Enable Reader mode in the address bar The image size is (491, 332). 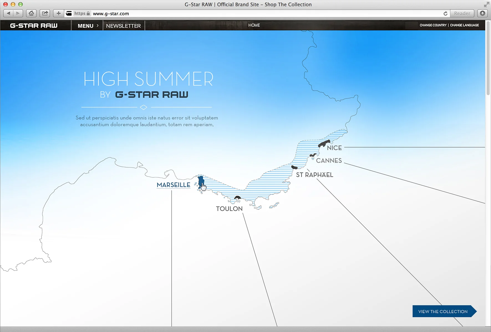point(462,13)
